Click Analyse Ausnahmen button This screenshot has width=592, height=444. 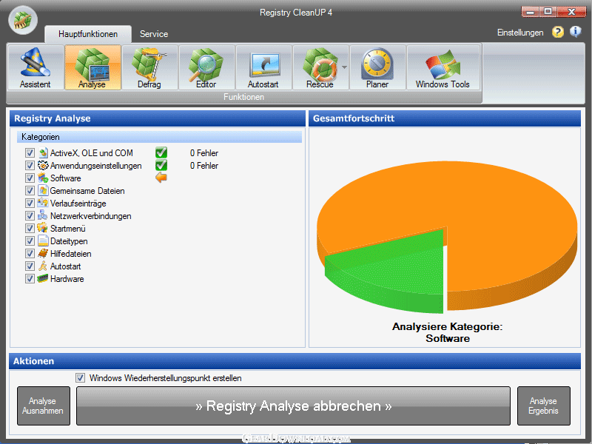(44, 406)
